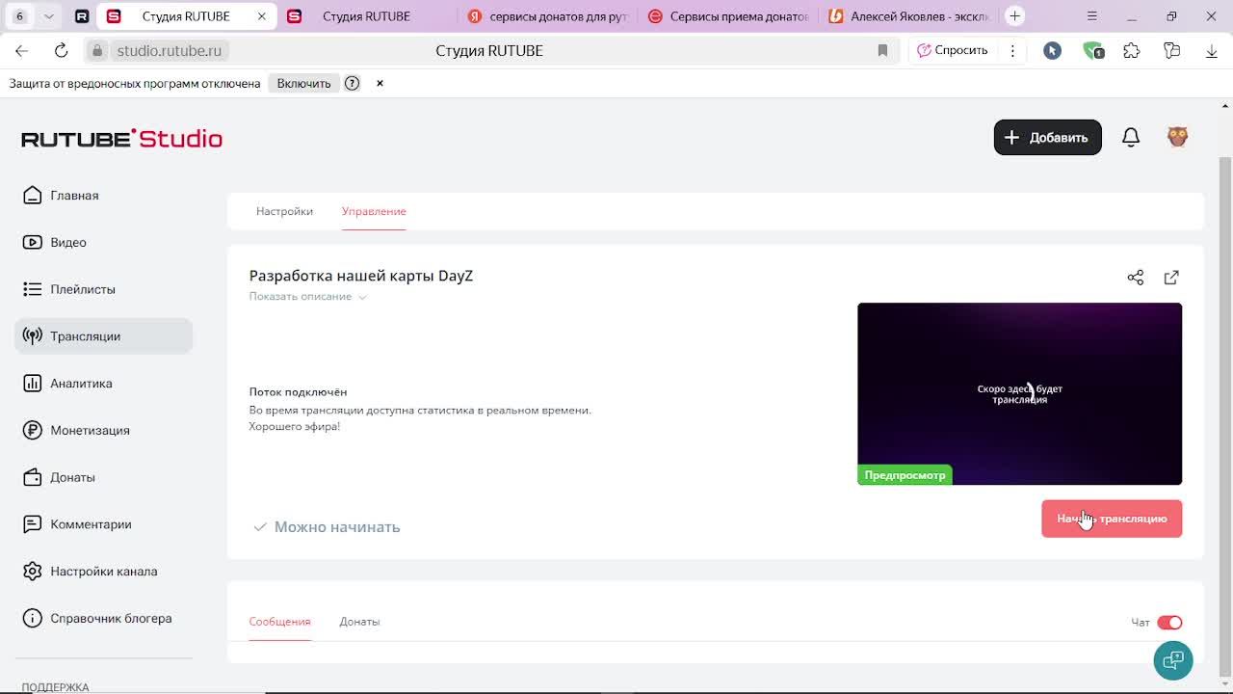Click the Поток подключён status text
The height and width of the screenshot is (694, 1233).
298,392
